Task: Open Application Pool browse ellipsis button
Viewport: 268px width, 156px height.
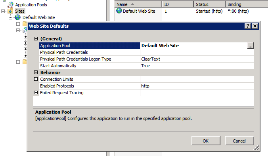Action: point(251,46)
